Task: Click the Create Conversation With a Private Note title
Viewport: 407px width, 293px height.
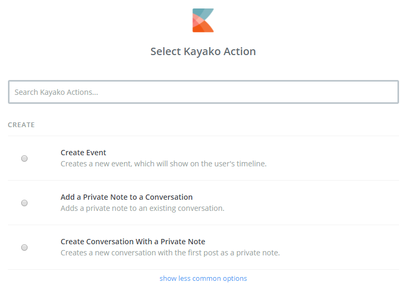Action: pos(133,242)
